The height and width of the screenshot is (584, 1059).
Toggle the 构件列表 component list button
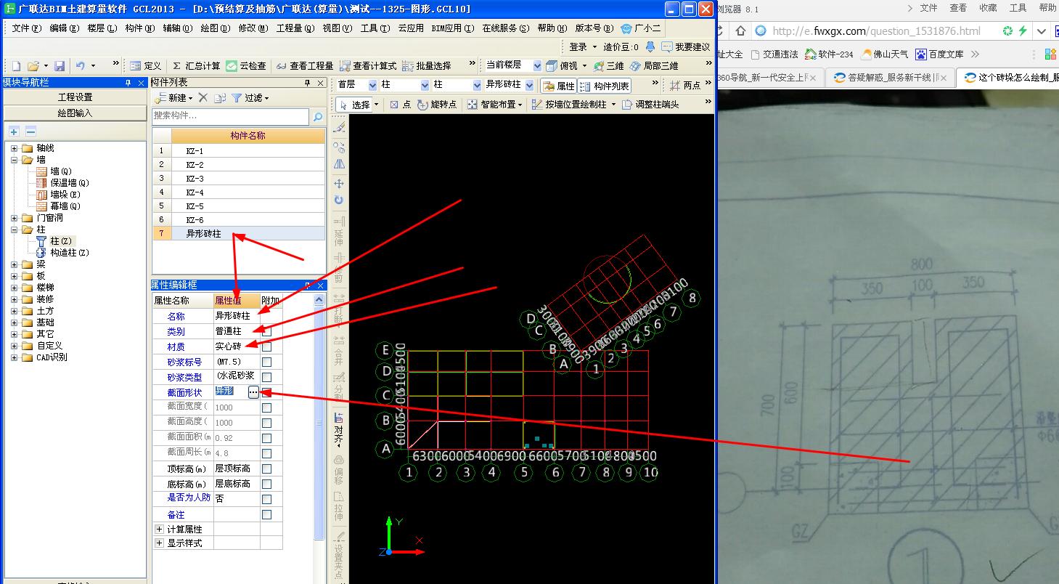point(605,86)
